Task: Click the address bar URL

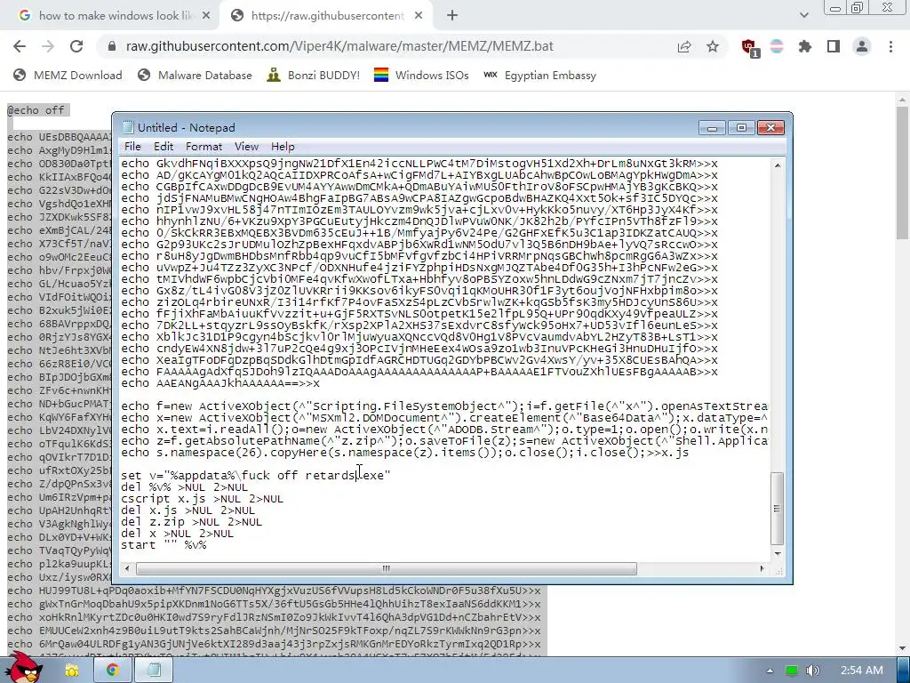Action: click(x=339, y=46)
